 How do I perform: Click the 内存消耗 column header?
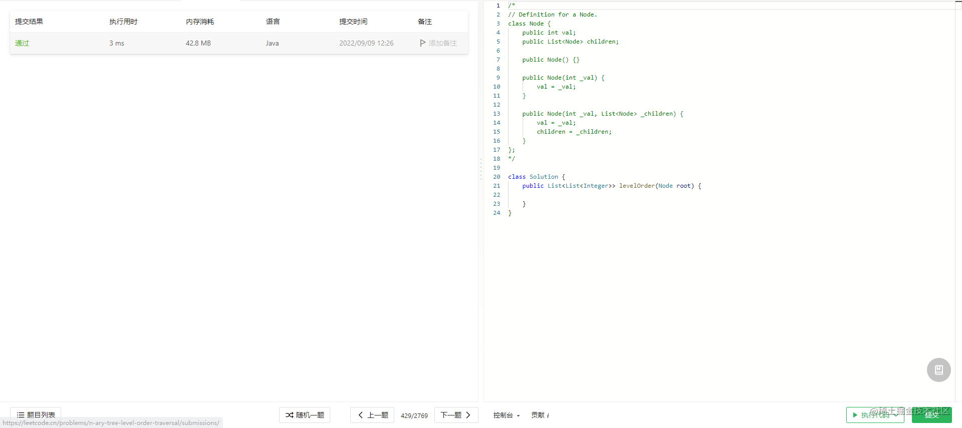200,22
